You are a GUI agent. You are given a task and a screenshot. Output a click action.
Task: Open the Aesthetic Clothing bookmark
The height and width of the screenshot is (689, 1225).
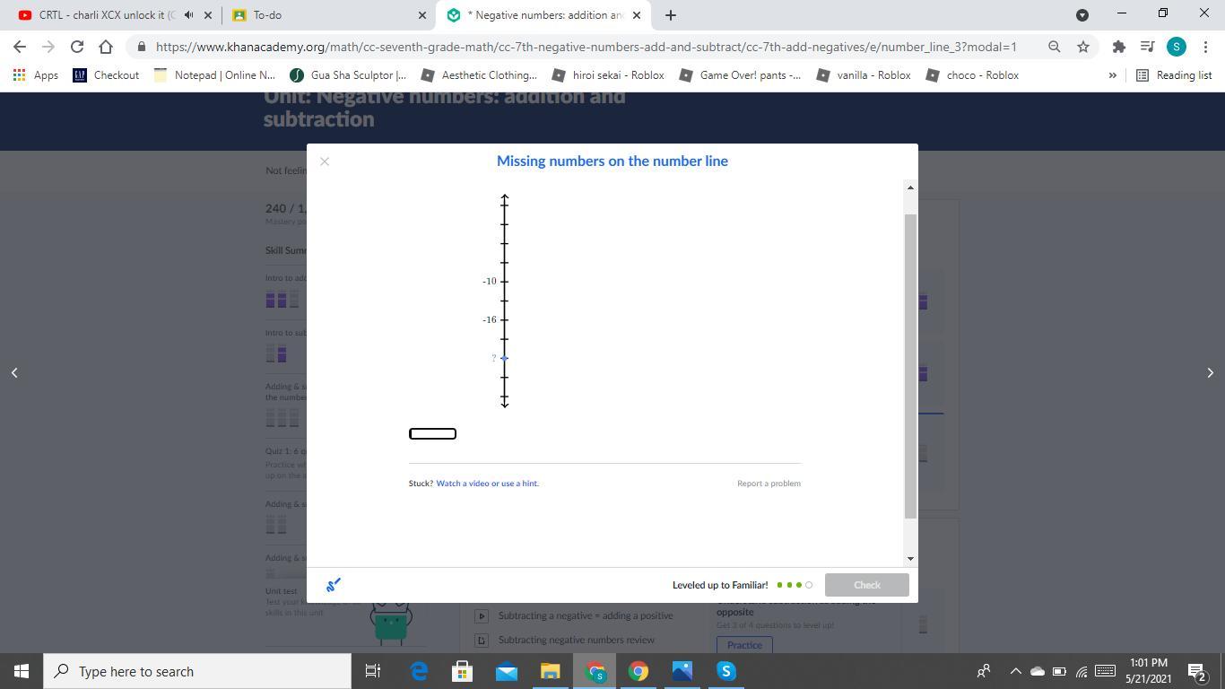(479, 75)
